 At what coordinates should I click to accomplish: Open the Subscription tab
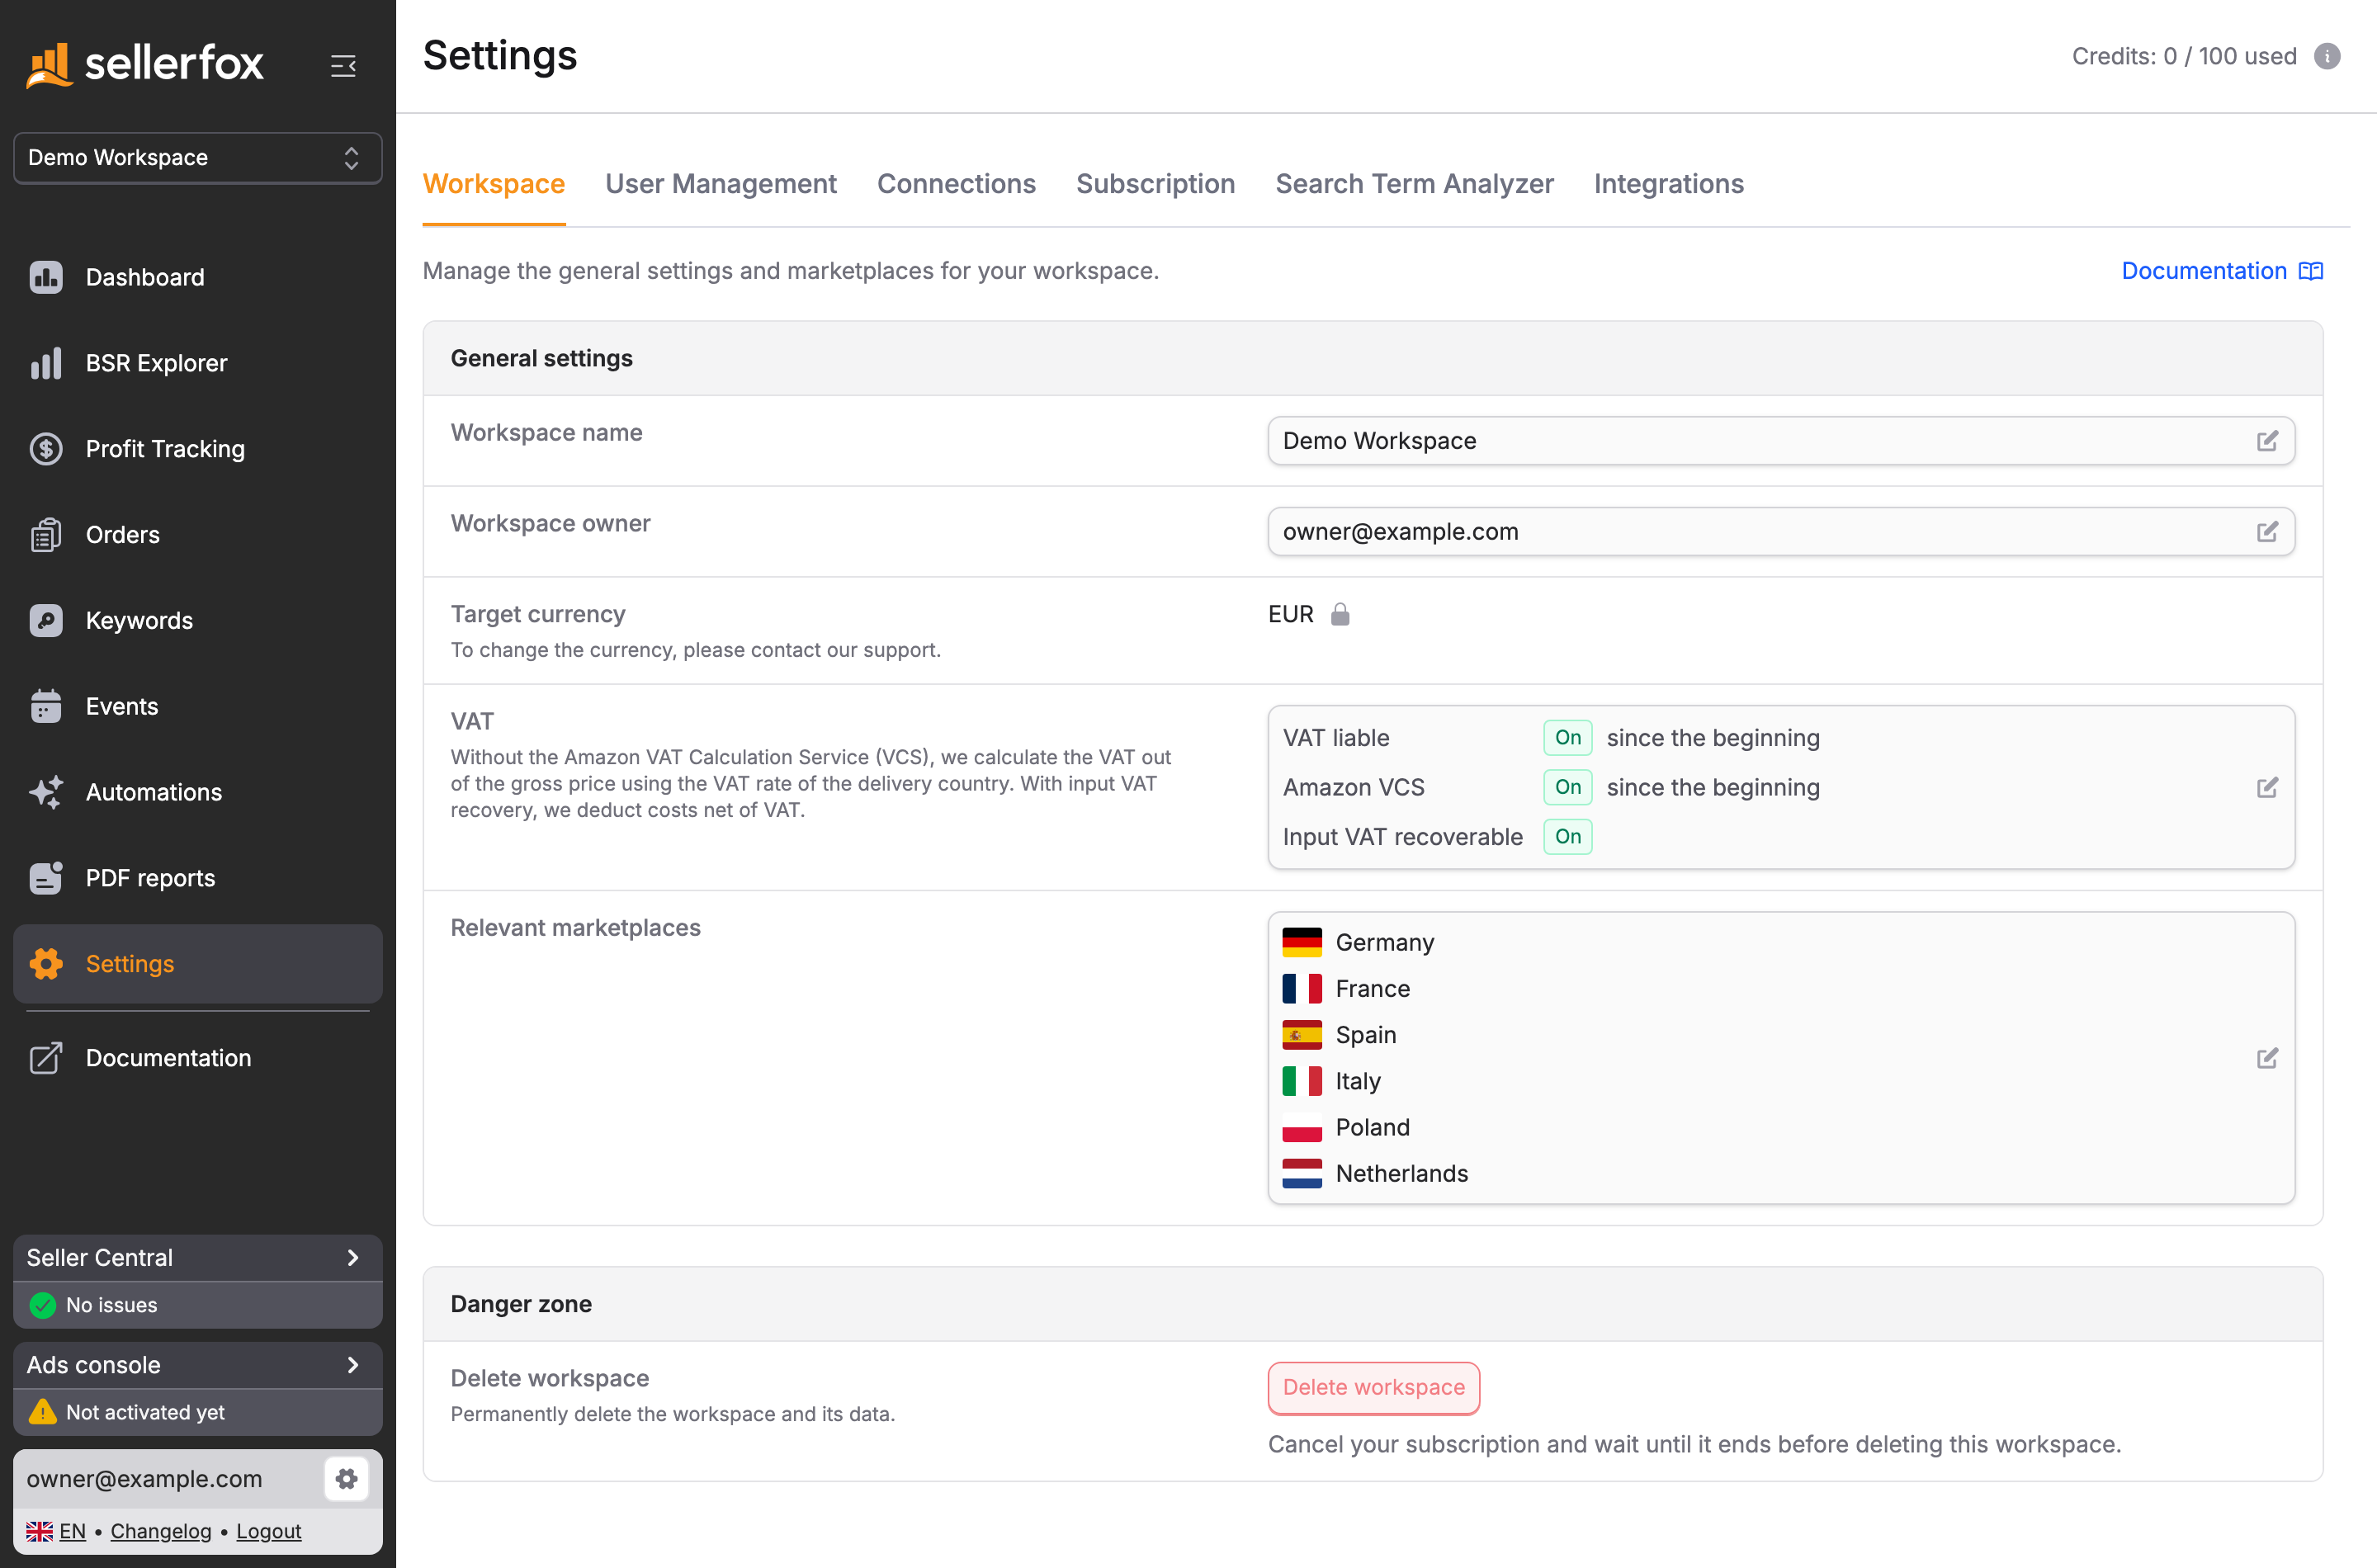(x=1155, y=184)
